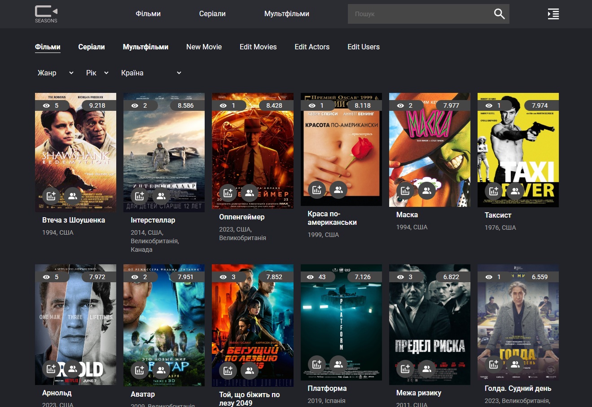Viewport: 592px width, 407px height.
Task: Switch to the Серіали tab below header
Action: [92, 47]
